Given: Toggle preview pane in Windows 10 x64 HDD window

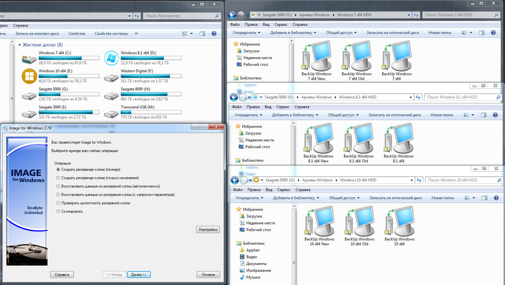Looking at the screenshot, I should pyautogui.click(x=485, y=198).
